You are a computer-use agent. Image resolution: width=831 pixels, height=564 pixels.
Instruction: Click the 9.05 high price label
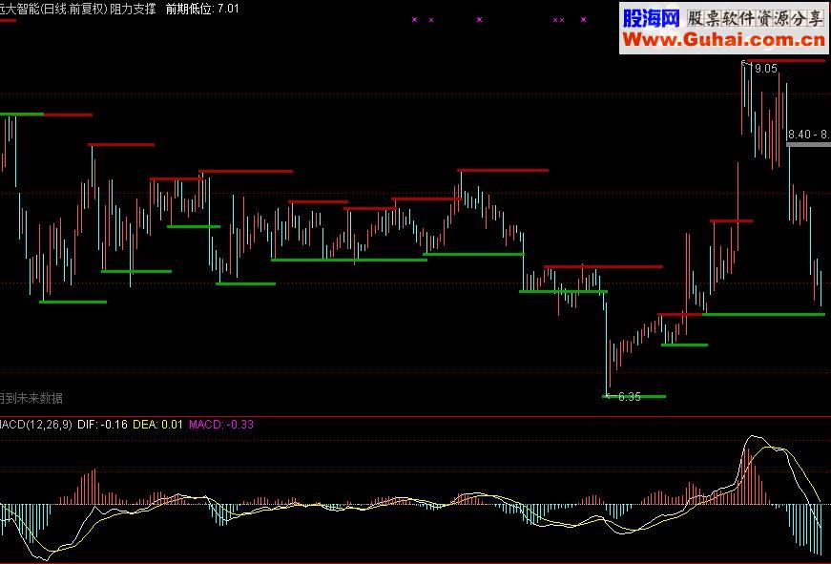coord(765,69)
